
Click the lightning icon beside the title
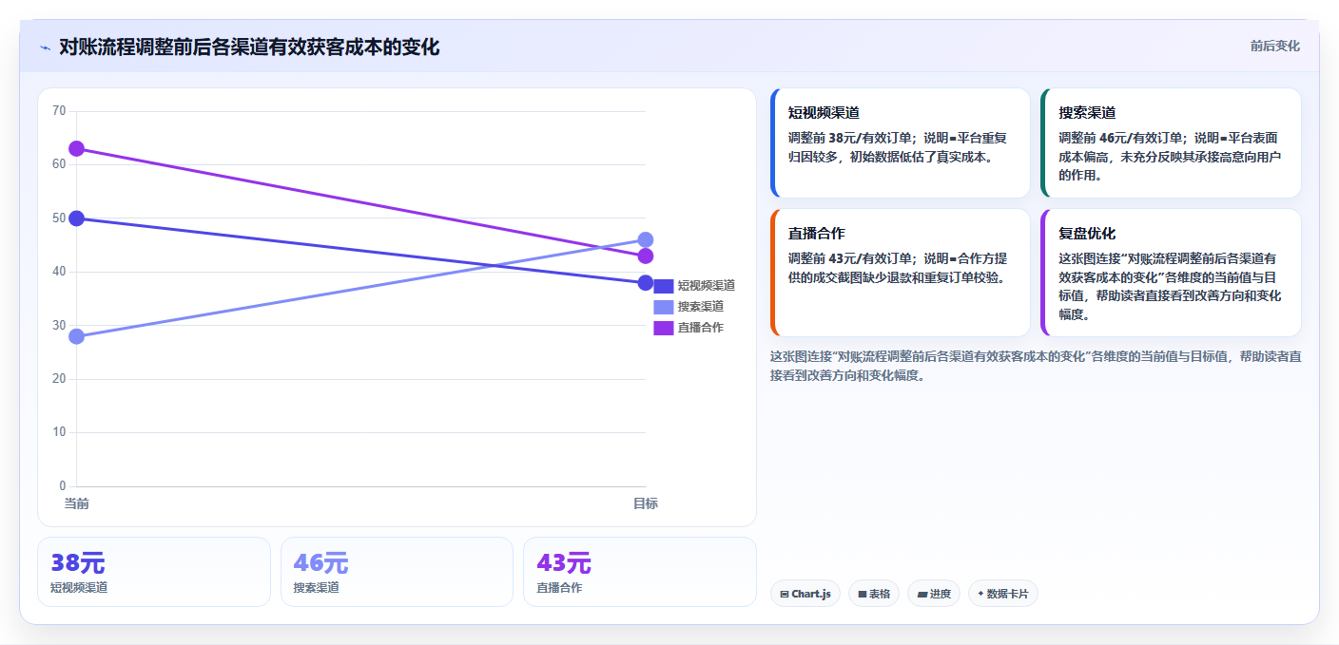click(45, 47)
